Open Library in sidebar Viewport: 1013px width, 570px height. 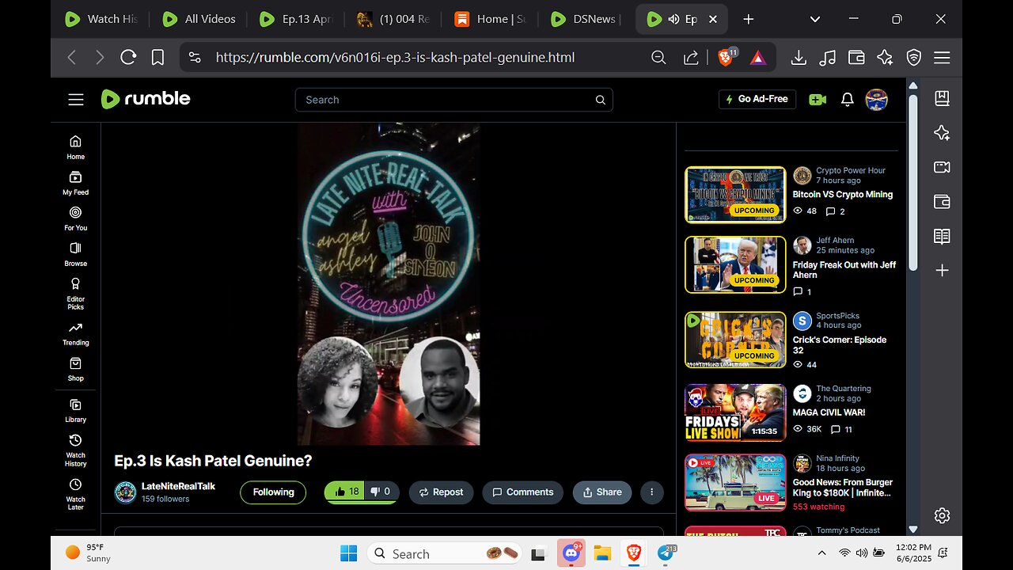click(x=75, y=410)
